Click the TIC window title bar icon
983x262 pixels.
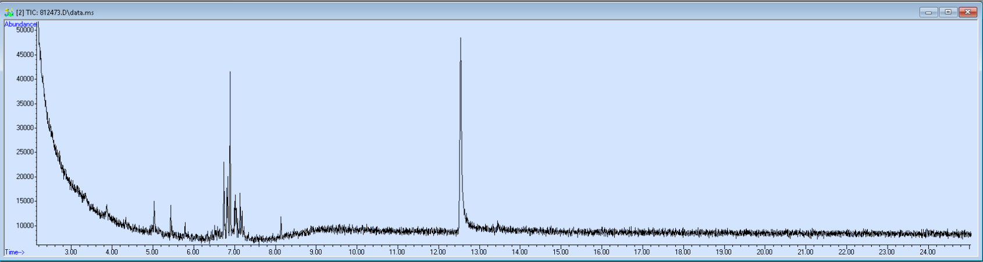point(9,12)
